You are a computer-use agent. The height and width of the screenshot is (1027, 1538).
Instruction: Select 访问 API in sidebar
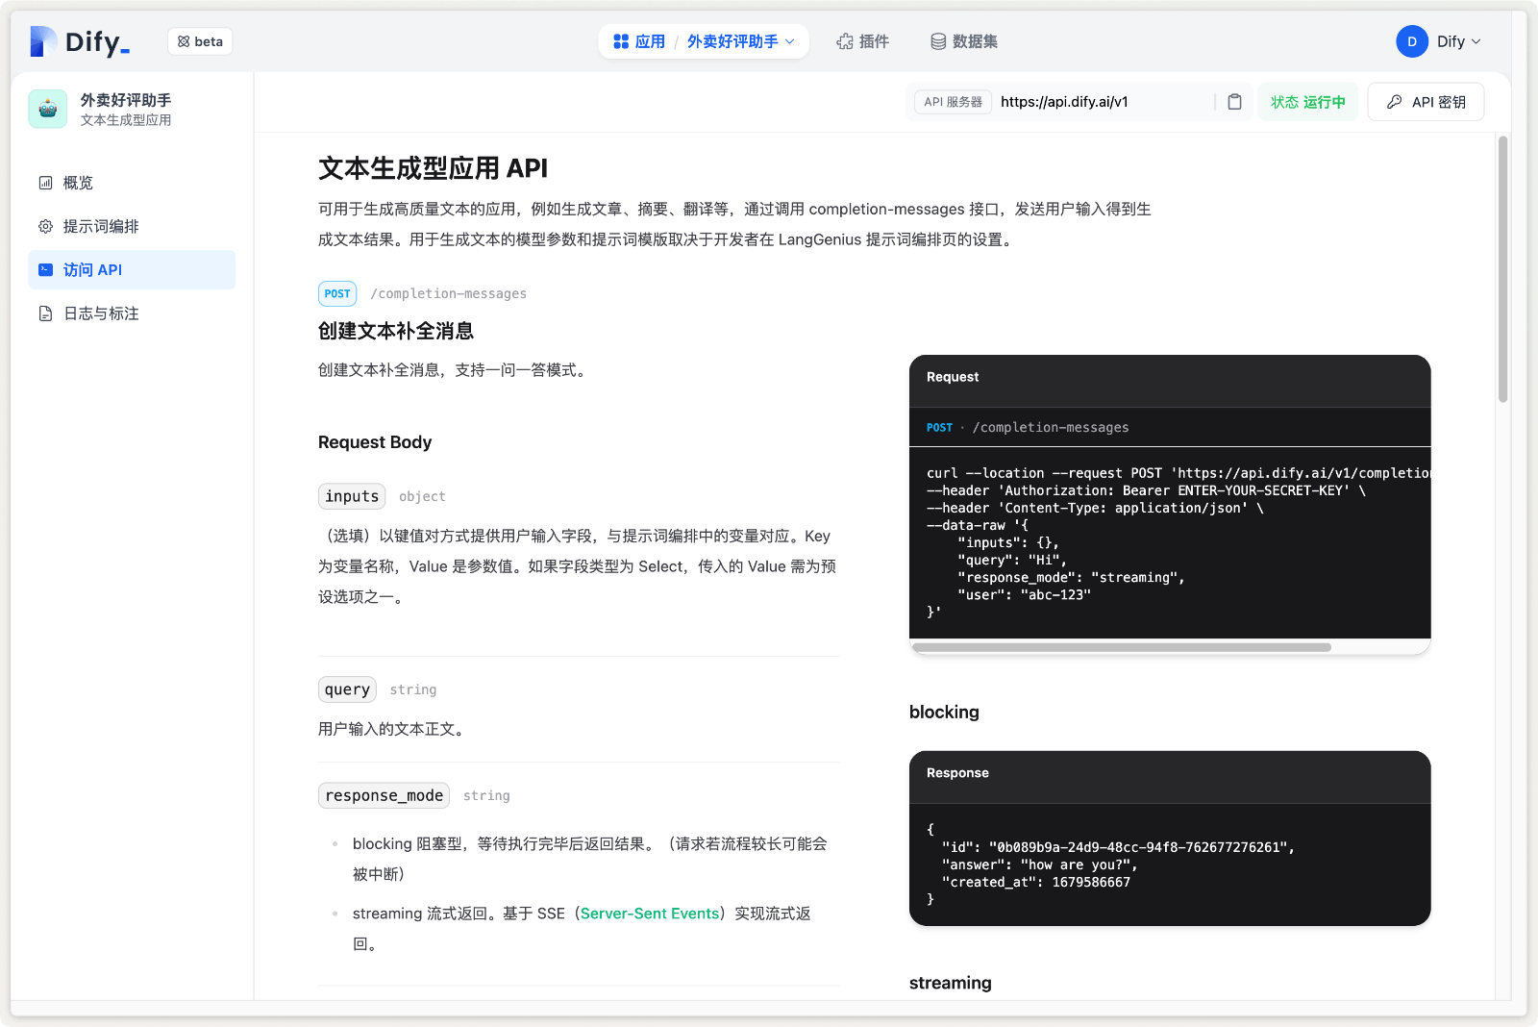(x=132, y=269)
